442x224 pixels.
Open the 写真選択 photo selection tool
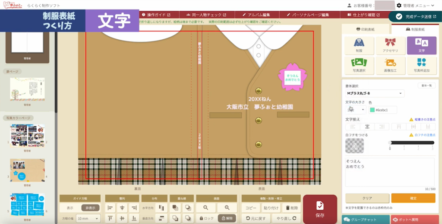[359, 65]
